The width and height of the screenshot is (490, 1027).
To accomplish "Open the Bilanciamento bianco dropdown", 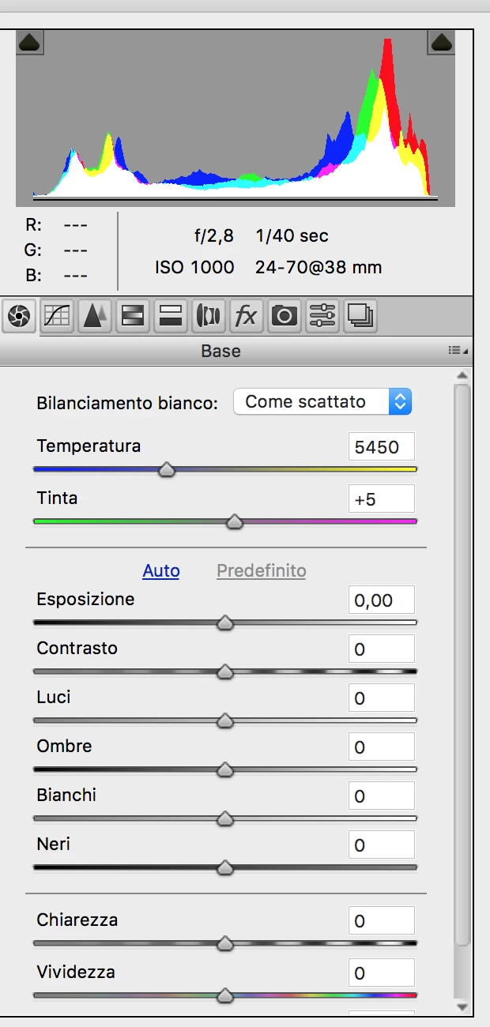I will (x=322, y=401).
